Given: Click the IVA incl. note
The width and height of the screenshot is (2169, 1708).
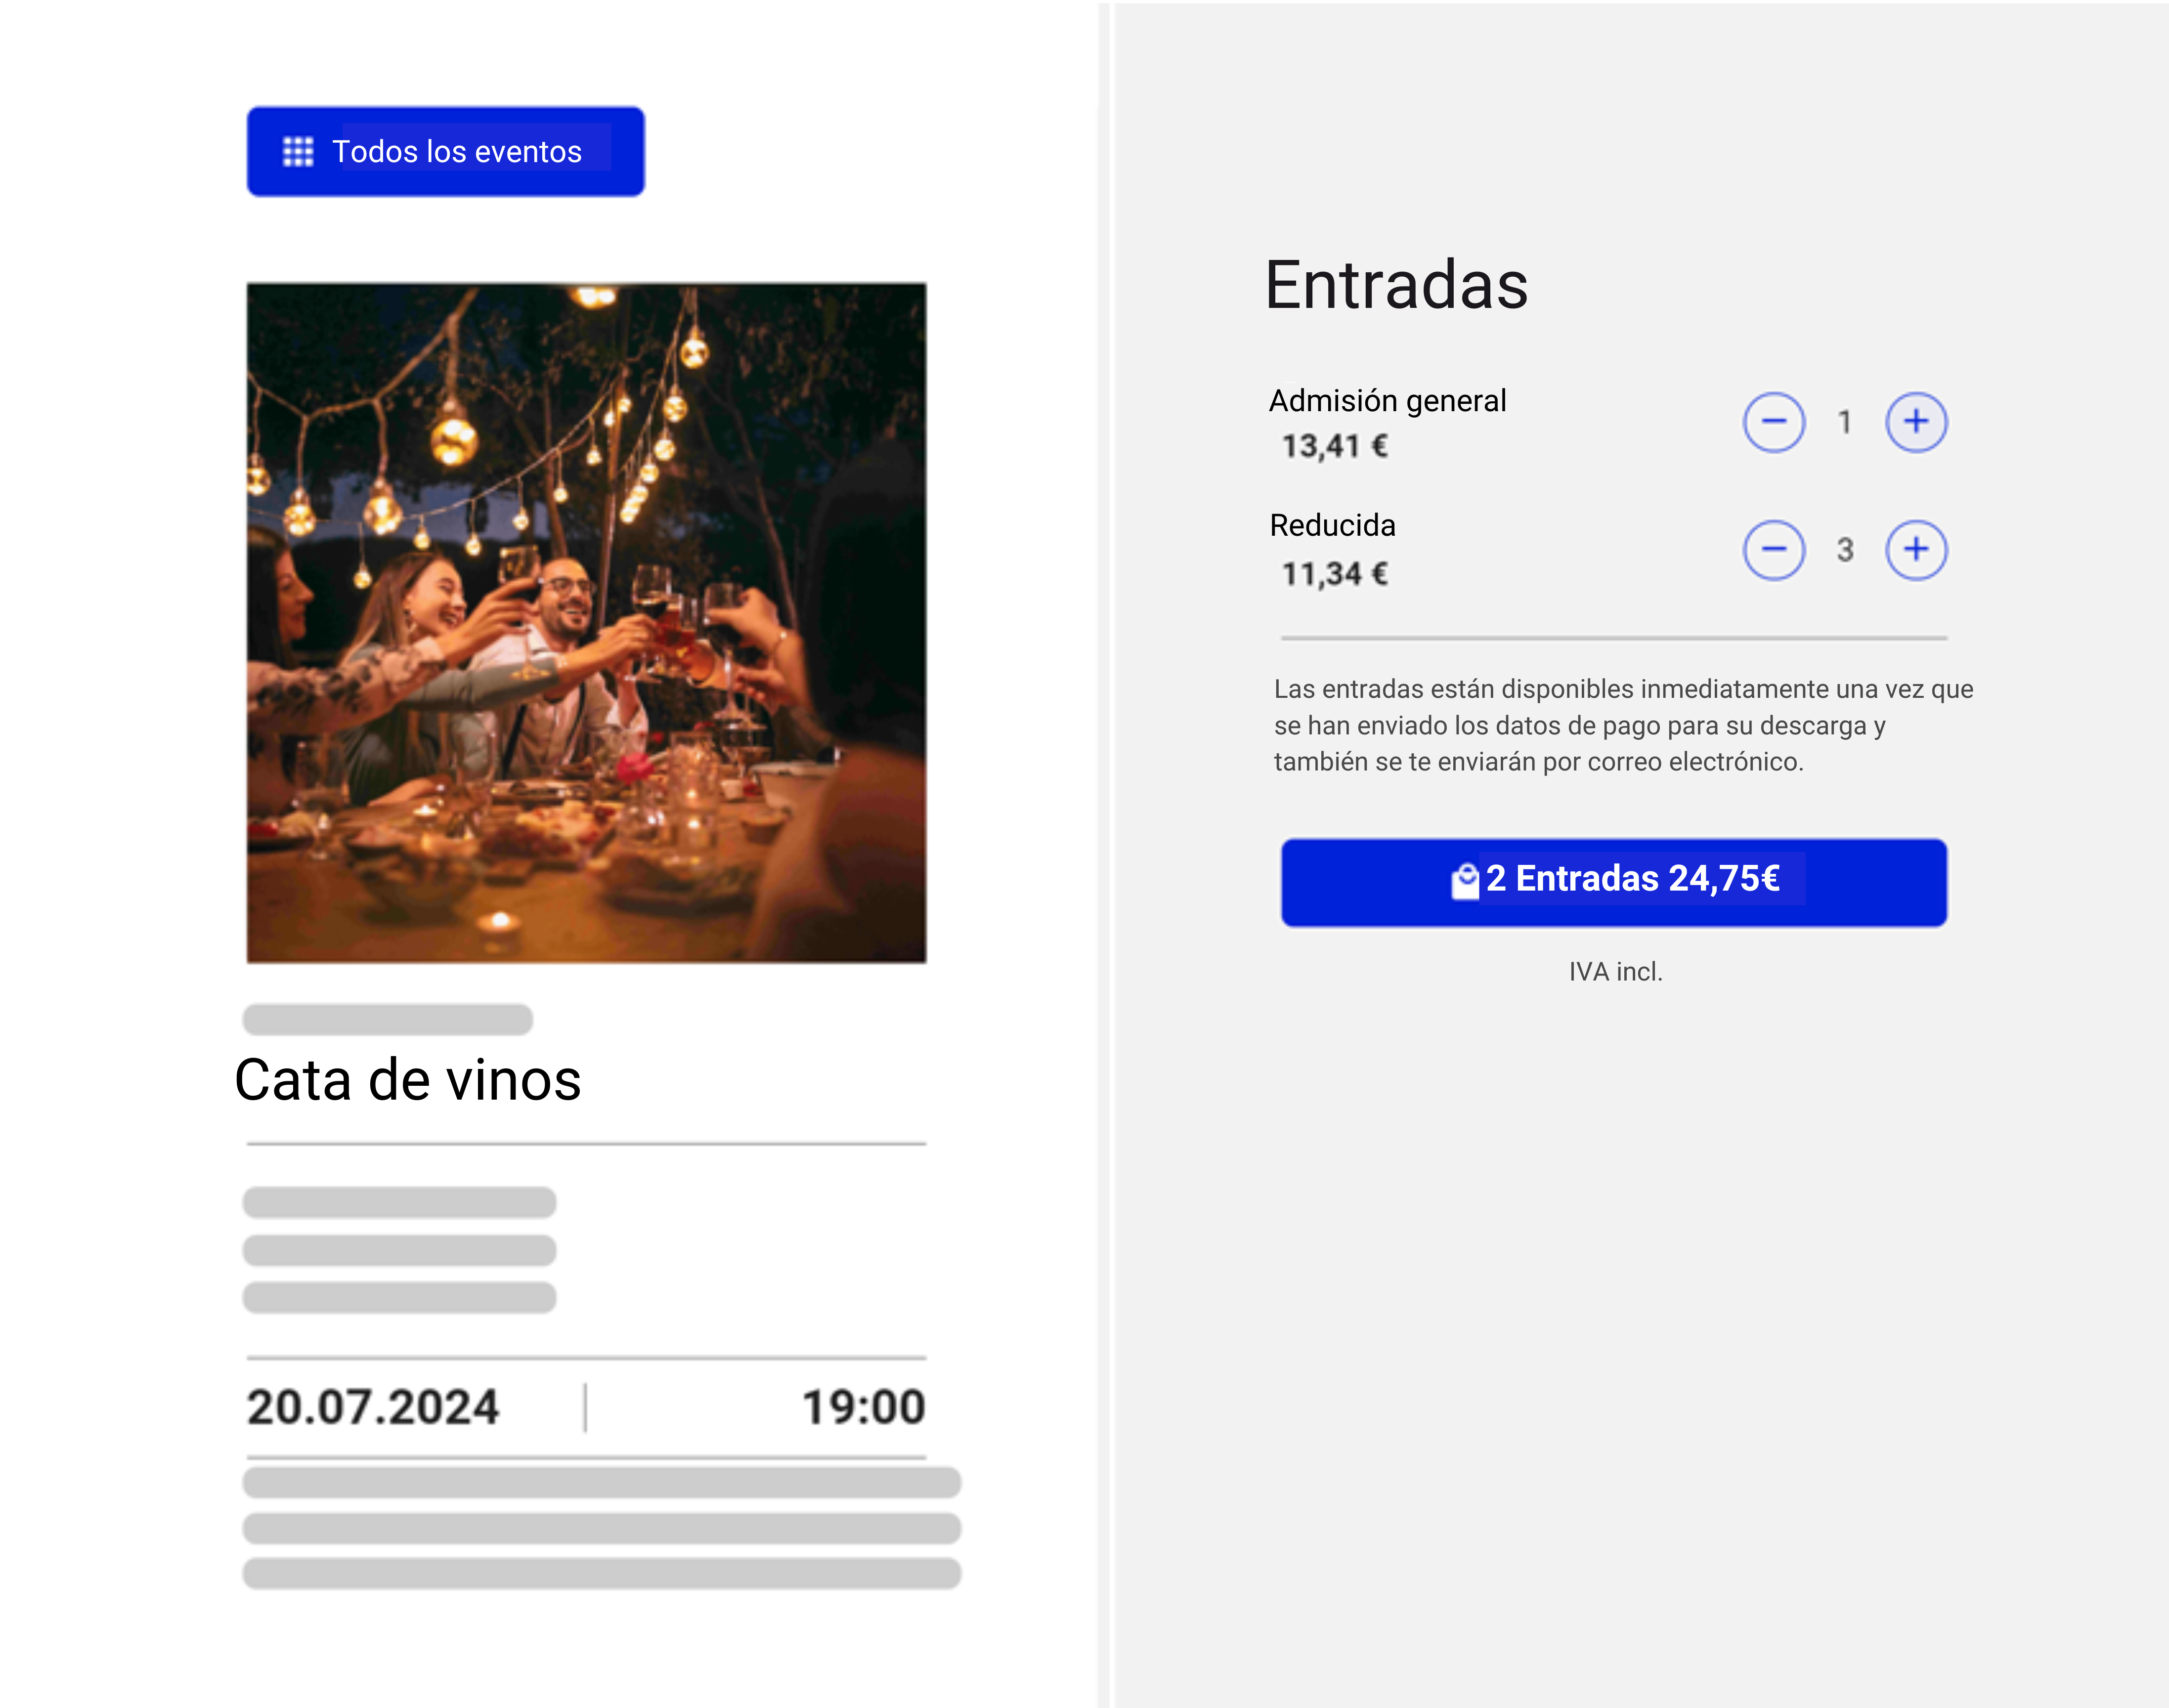Looking at the screenshot, I should pos(1615,972).
